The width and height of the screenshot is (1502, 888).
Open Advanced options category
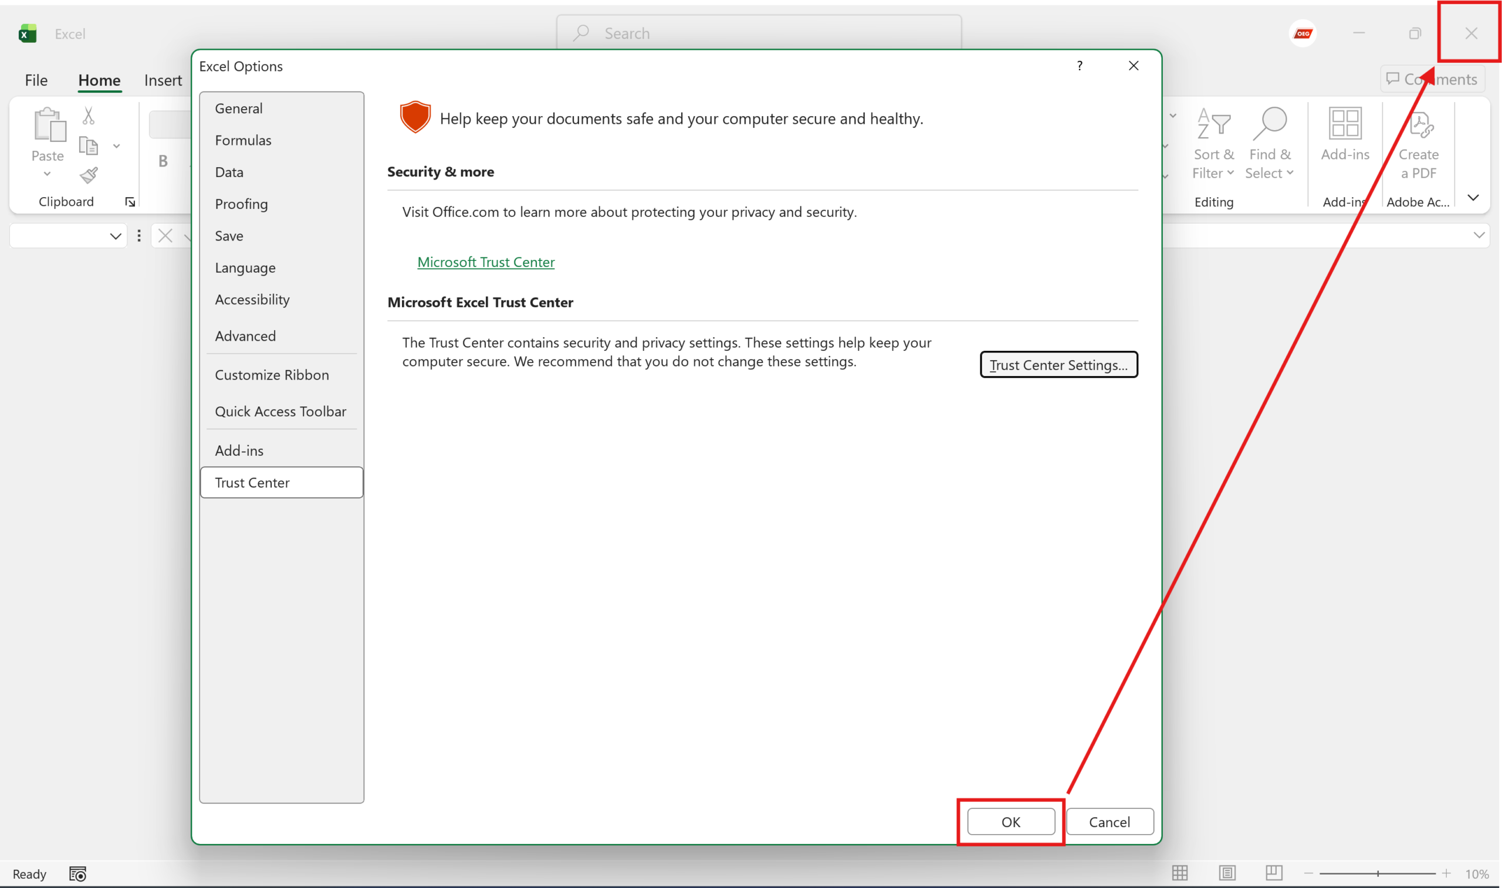coord(281,336)
